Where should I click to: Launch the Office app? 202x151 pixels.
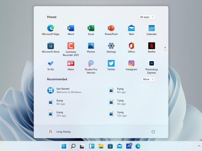[131, 48]
